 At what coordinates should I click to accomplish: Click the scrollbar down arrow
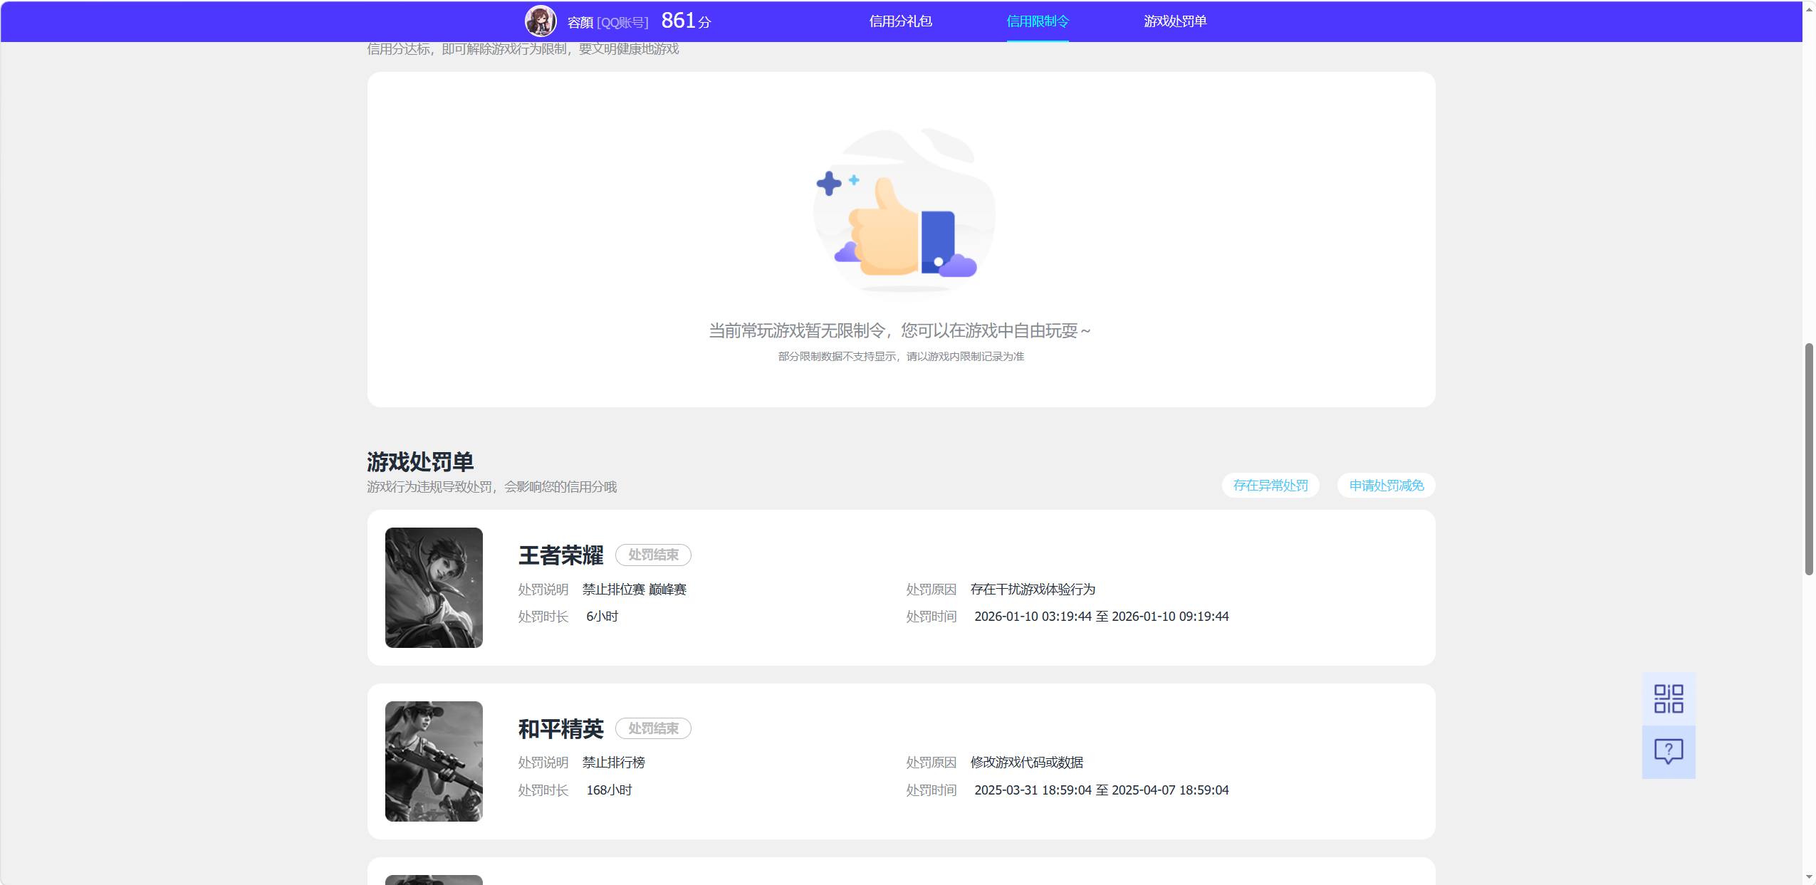(1809, 876)
